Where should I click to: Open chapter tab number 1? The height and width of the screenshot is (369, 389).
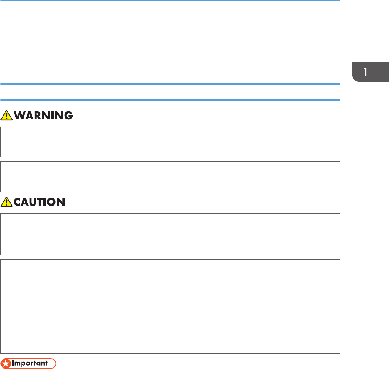370,72
